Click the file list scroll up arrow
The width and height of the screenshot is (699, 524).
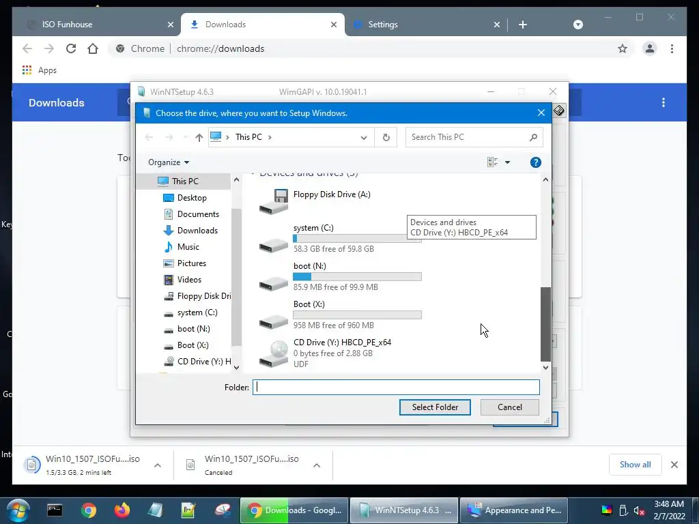(x=545, y=179)
